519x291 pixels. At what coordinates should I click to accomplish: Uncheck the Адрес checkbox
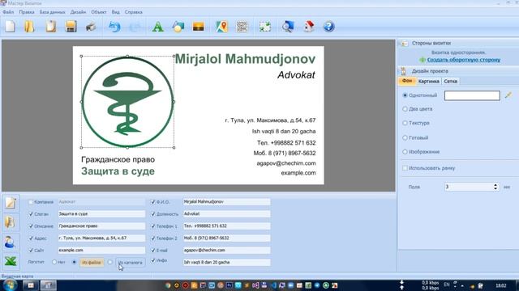pos(31,238)
